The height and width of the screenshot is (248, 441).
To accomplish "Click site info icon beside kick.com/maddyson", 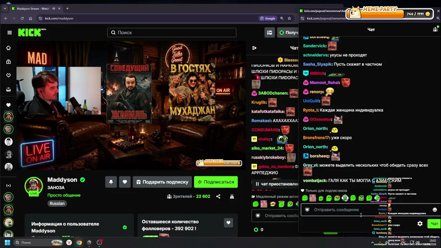I will click(40, 18).
